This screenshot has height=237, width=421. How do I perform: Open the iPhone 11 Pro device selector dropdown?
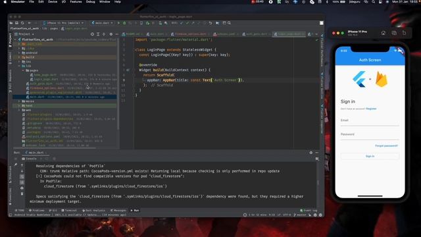(64, 23)
